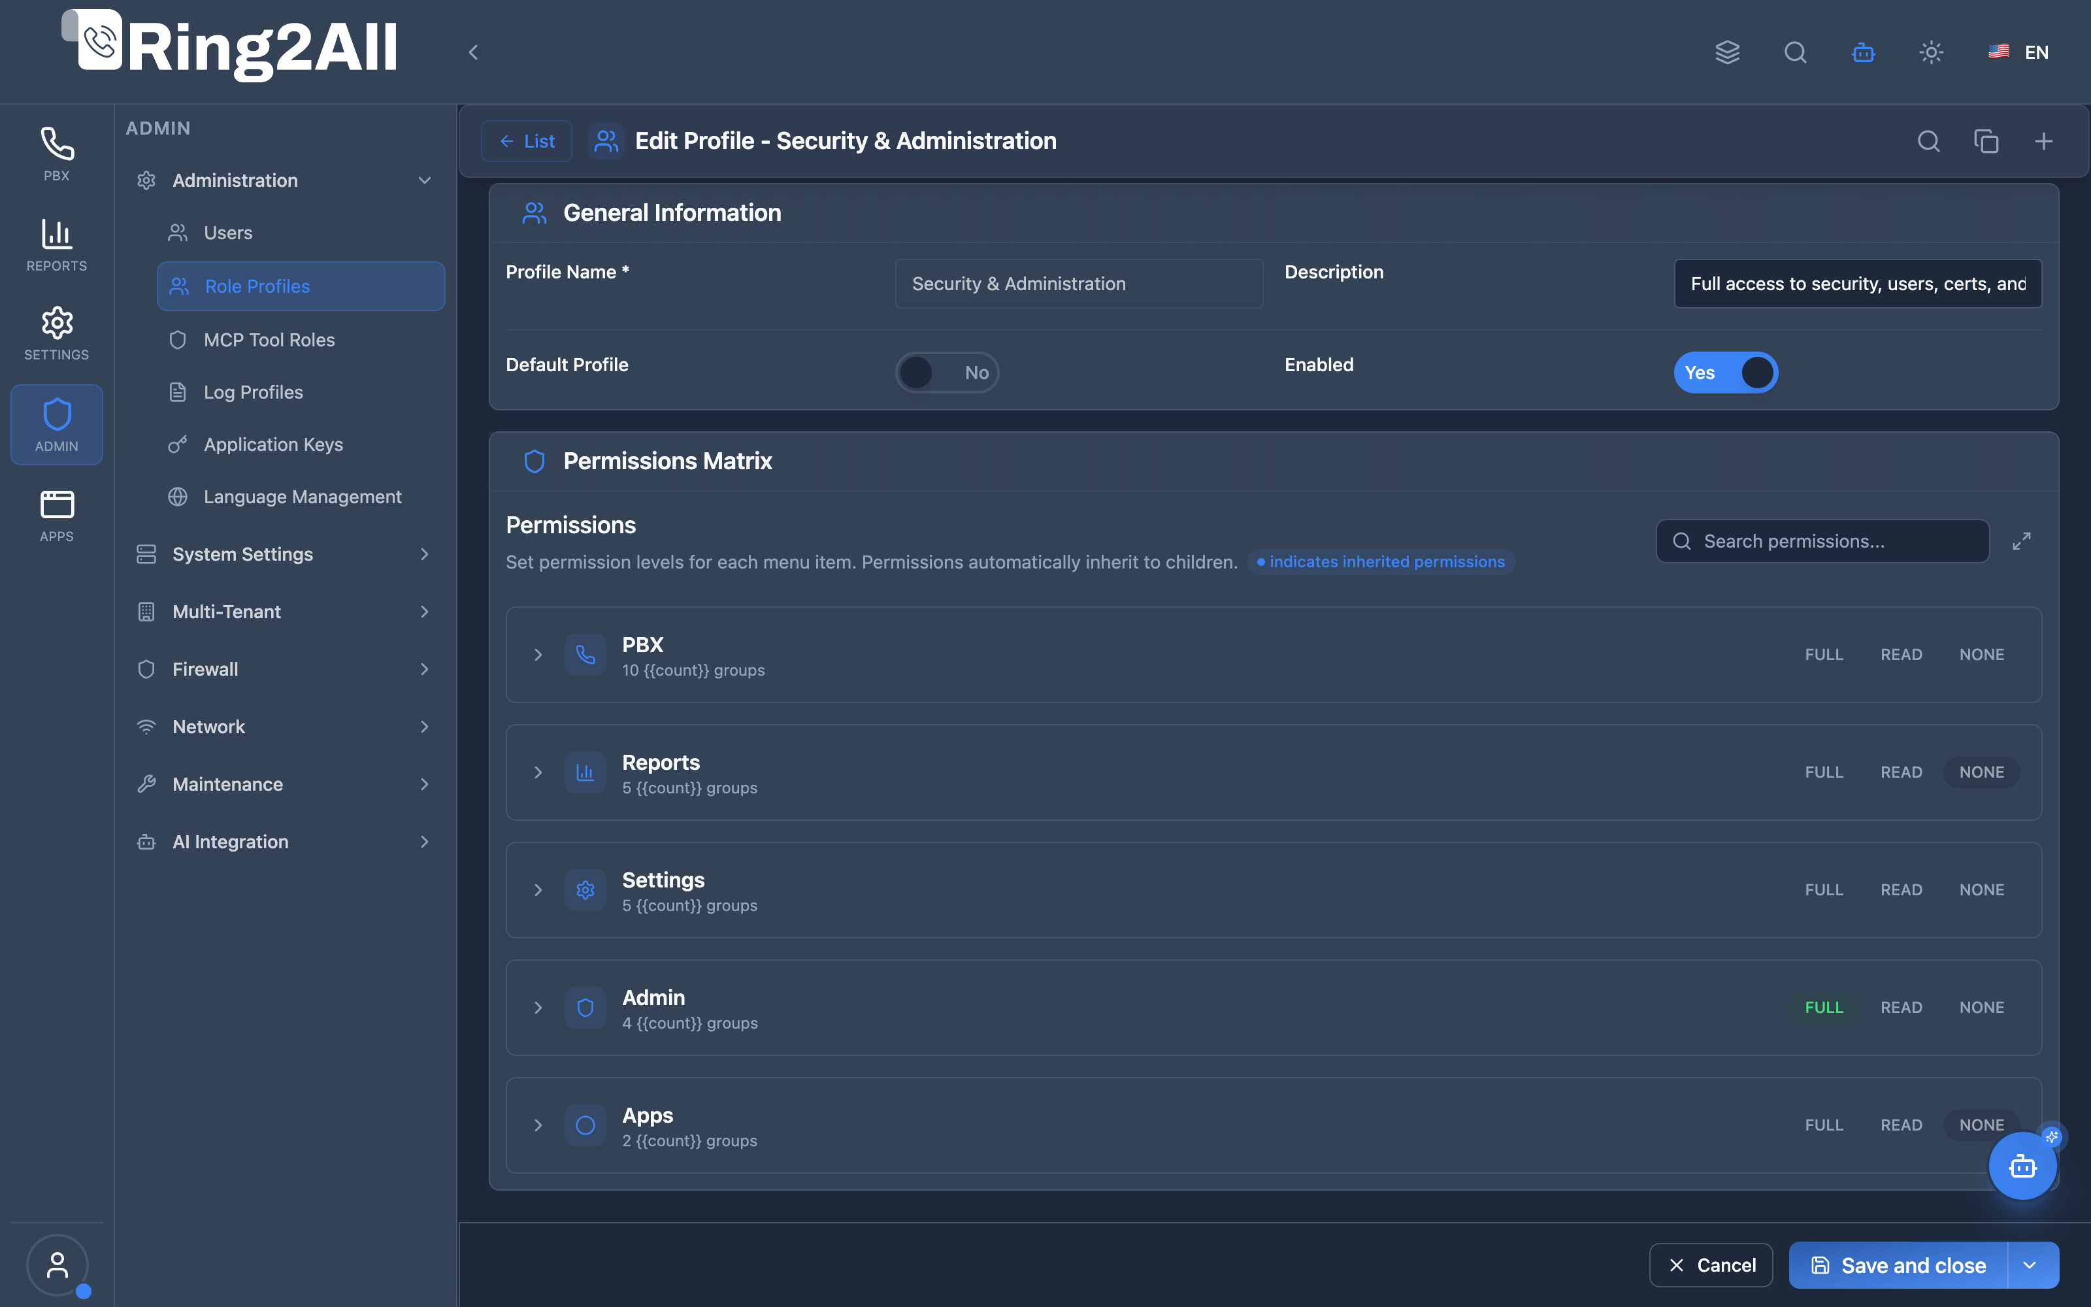
Task: Add a new profile with the plus icon
Action: (2043, 141)
